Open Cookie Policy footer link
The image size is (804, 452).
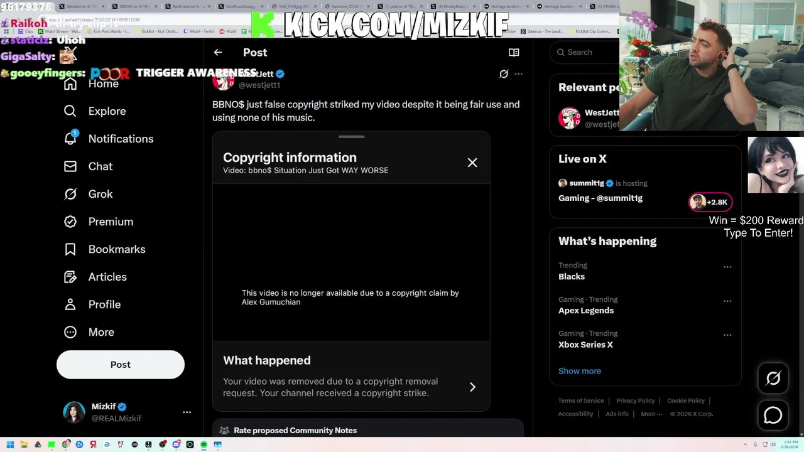(x=686, y=401)
